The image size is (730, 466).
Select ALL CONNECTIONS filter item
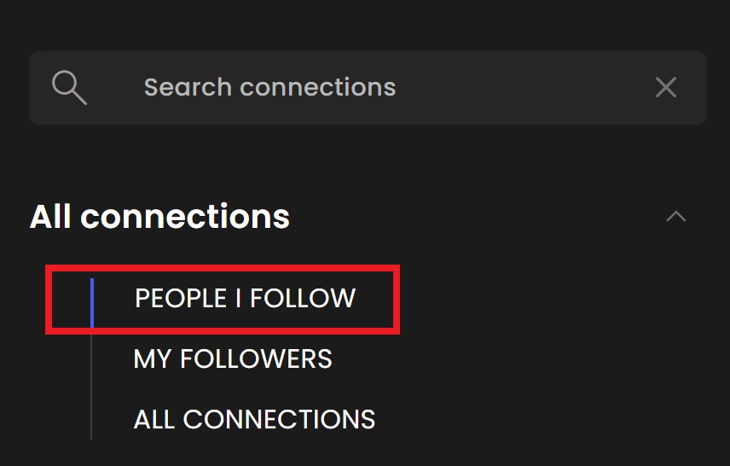[x=254, y=419]
